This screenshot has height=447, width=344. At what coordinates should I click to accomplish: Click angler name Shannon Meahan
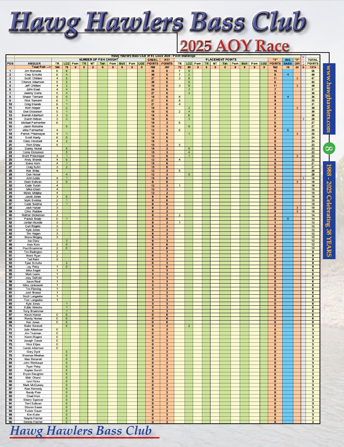tap(33, 355)
